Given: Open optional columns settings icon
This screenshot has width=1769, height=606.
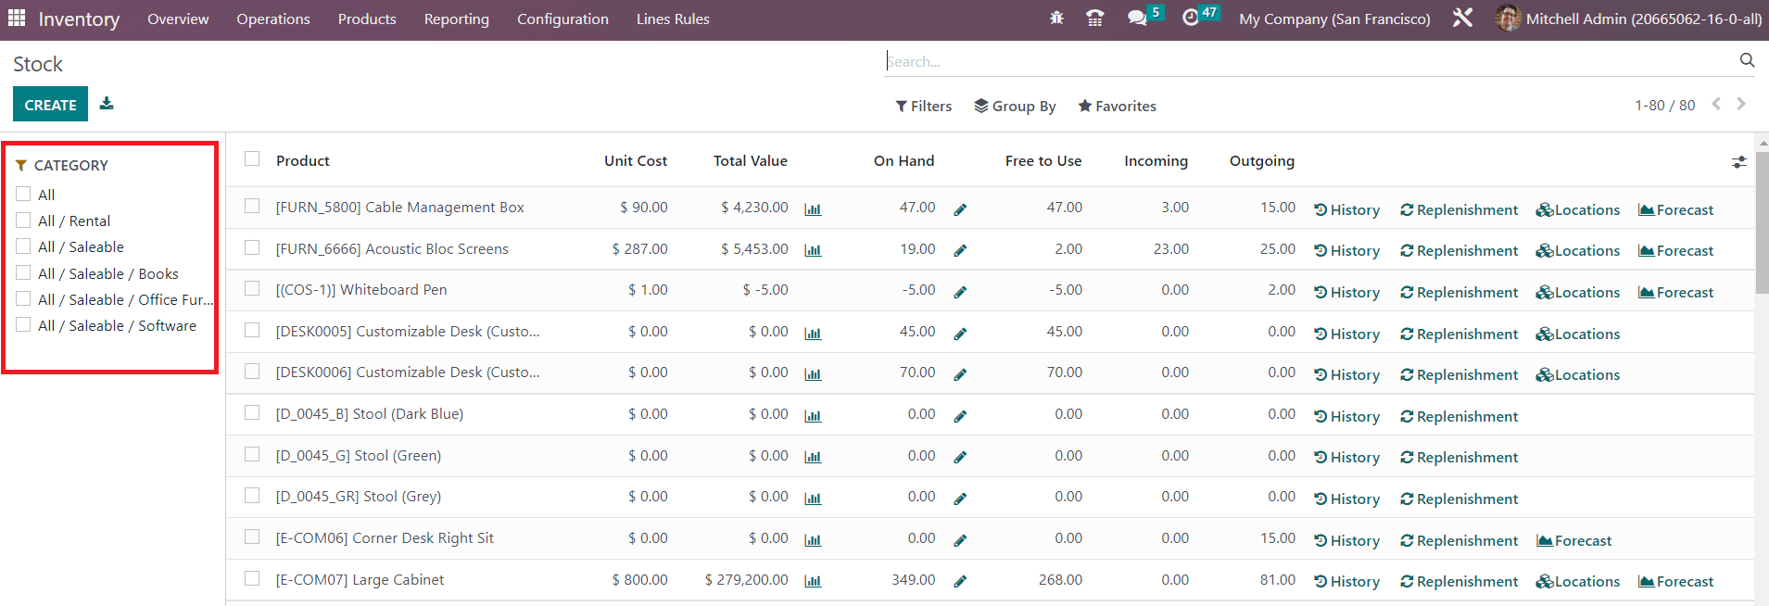Looking at the screenshot, I should pos(1738,162).
